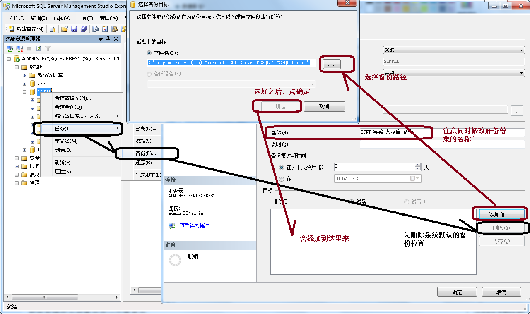Click the SCNT database cylinder icon
Viewport: 530px width, 314px height.
32,92
